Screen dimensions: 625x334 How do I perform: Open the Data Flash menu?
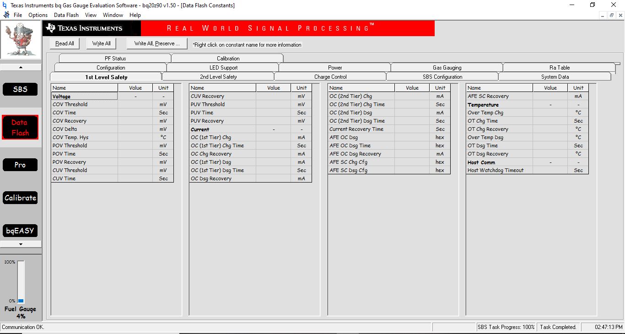pos(66,15)
